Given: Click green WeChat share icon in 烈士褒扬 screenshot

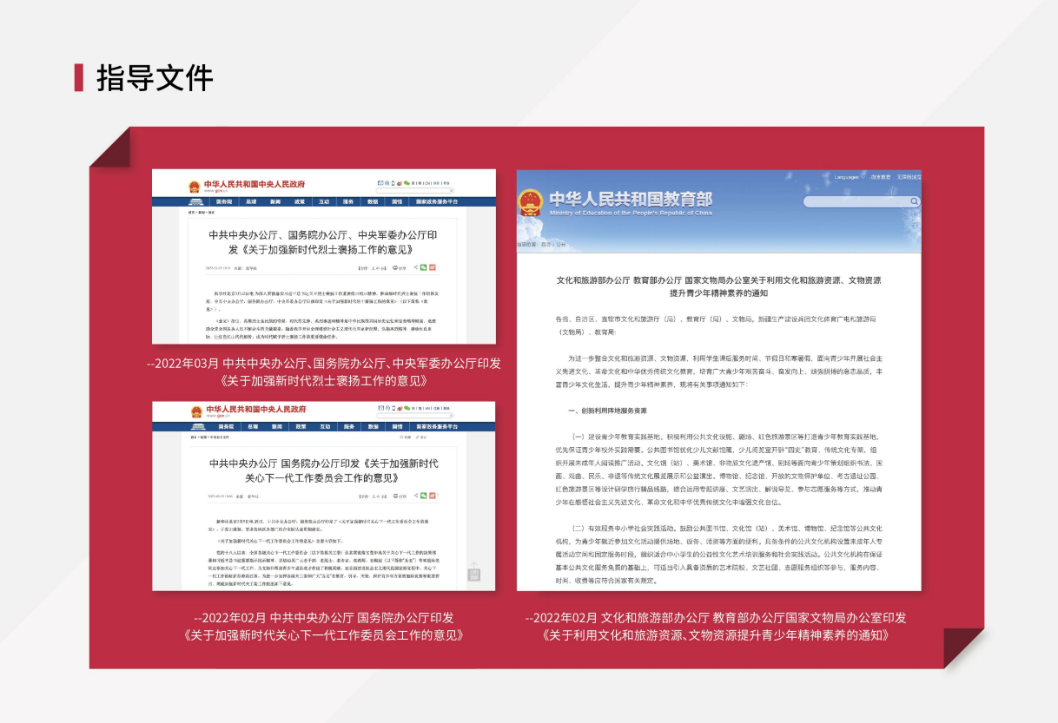Looking at the screenshot, I should tap(423, 267).
